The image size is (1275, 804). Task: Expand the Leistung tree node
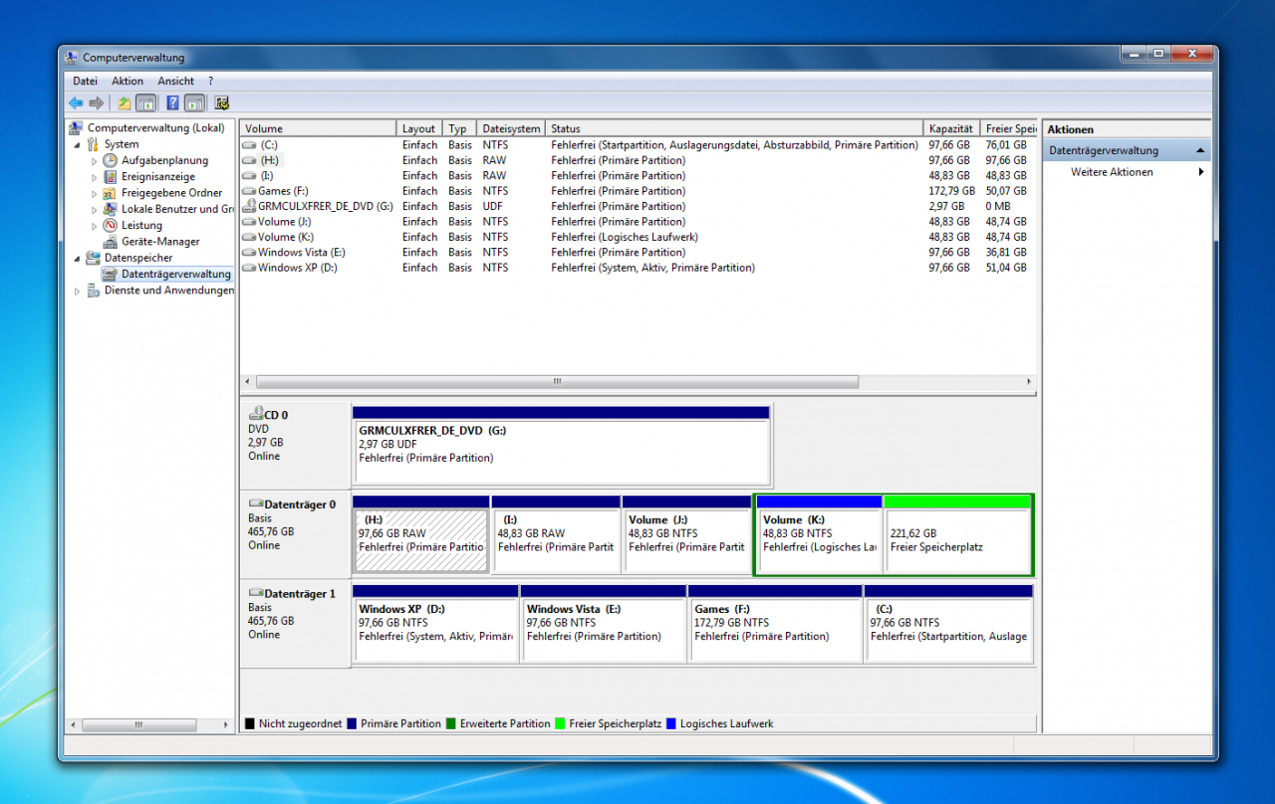[x=95, y=226]
